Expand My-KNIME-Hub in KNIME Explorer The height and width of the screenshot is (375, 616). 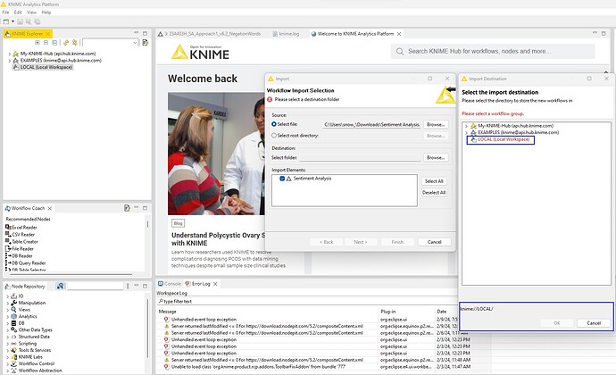10,54
